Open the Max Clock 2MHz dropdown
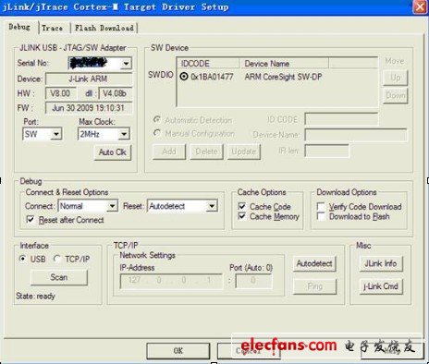 104,134
